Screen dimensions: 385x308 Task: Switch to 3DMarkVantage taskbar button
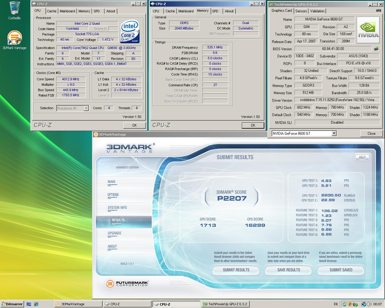coord(78,304)
